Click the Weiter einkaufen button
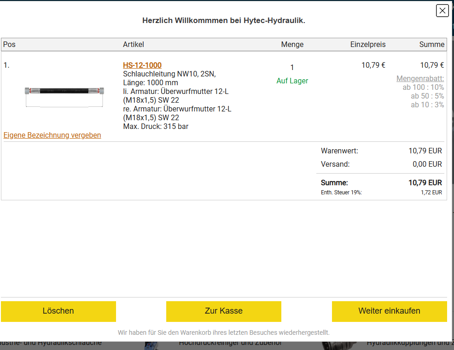This screenshot has height=350, width=454. click(x=389, y=311)
